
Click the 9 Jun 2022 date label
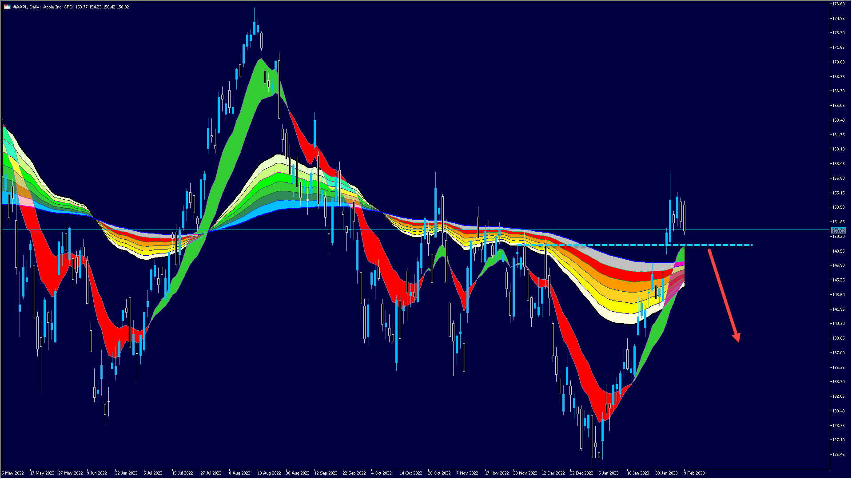(97, 473)
